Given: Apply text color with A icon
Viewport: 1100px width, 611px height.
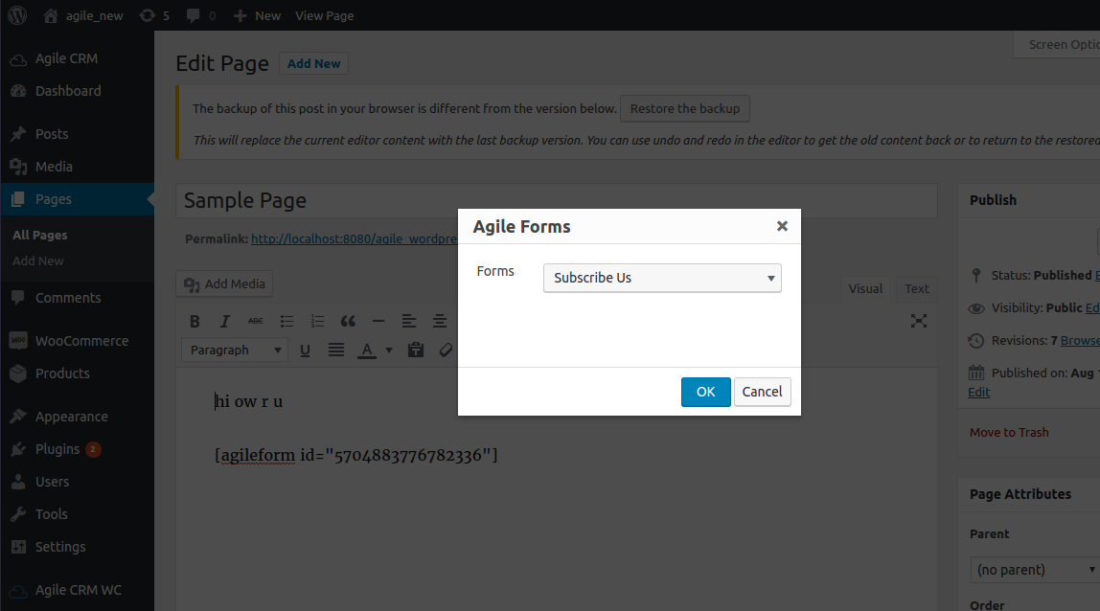Looking at the screenshot, I should tap(367, 351).
